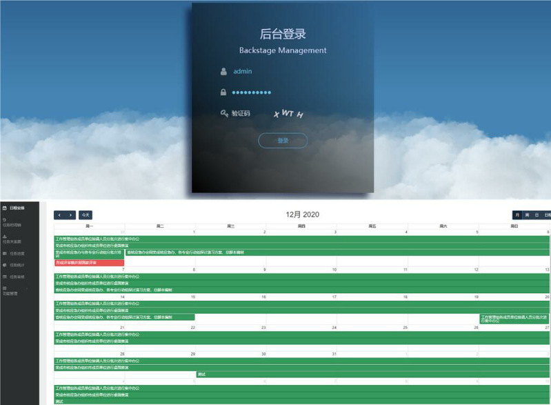Click the 任务统计 sidebar icon
Image resolution: width=551 pixels, height=405 pixels.
[x=5, y=265]
